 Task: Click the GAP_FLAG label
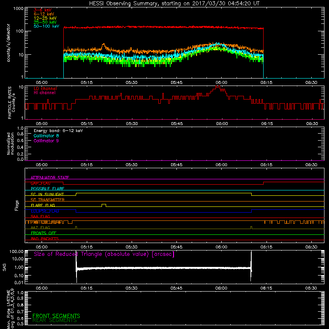pos(40,183)
